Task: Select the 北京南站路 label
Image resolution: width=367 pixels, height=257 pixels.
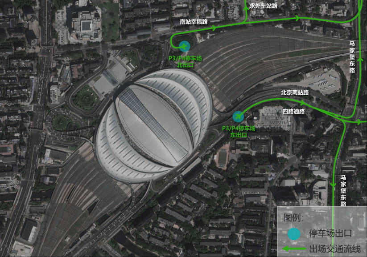Action: click(295, 92)
